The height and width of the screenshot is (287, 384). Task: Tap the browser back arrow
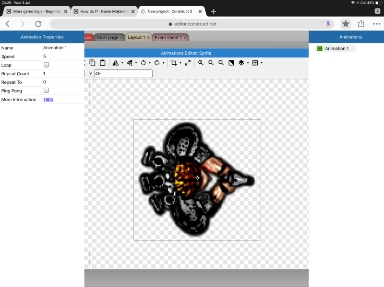(8, 23)
